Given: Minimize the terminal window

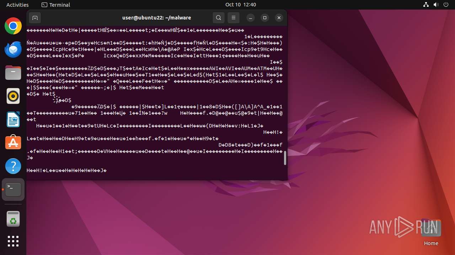Looking at the screenshot, I should pyautogui.click(x=251, y=18).
